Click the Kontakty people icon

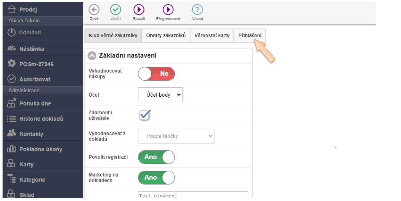click(12, 134)
